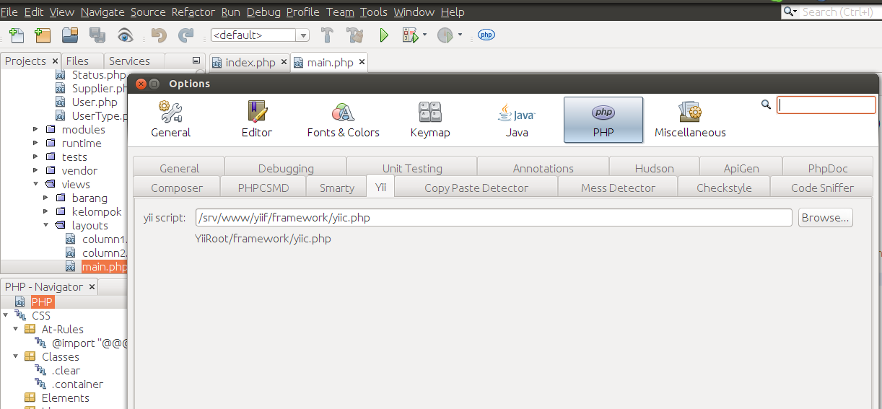Image resolution: width=882 pixels, height=409 pixels.
Task: Click the Options search magnifier icon
Action: coord(767,105)
